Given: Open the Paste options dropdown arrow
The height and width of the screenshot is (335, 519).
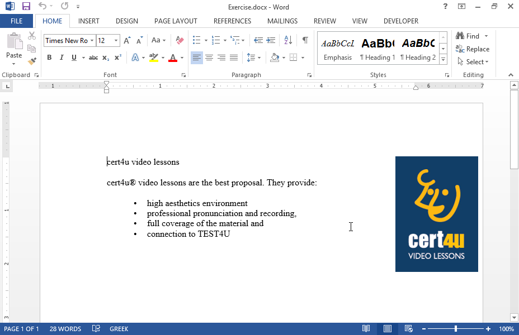Looking at the screenshot, I should click(14, 64).
